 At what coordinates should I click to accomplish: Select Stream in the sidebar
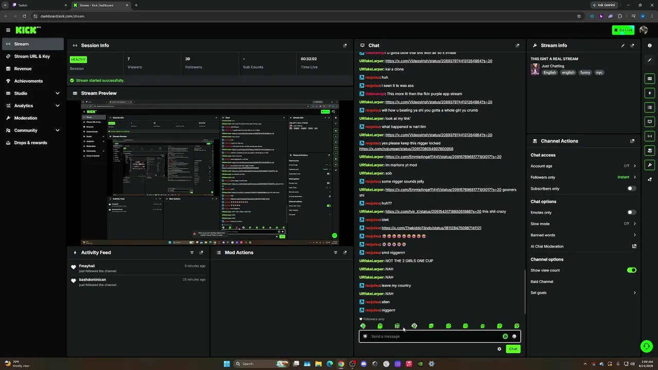pyautogui.click(x=33, y=44)
